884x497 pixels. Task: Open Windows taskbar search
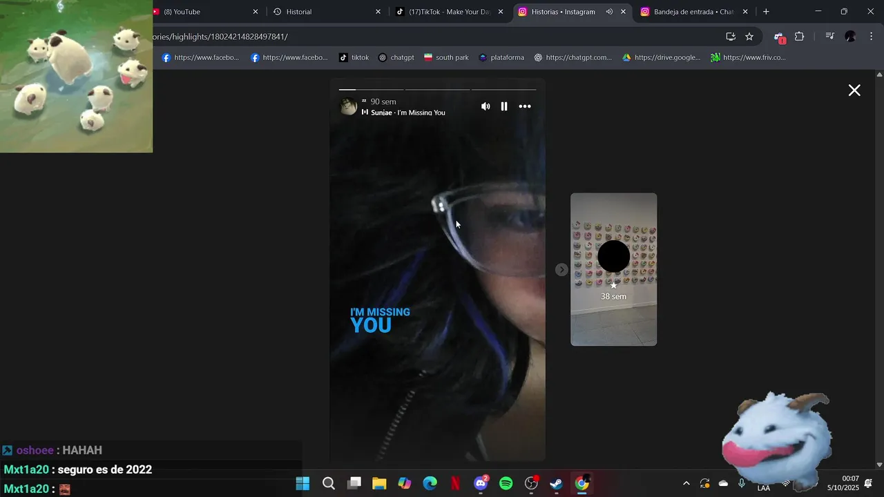point(329,484)
